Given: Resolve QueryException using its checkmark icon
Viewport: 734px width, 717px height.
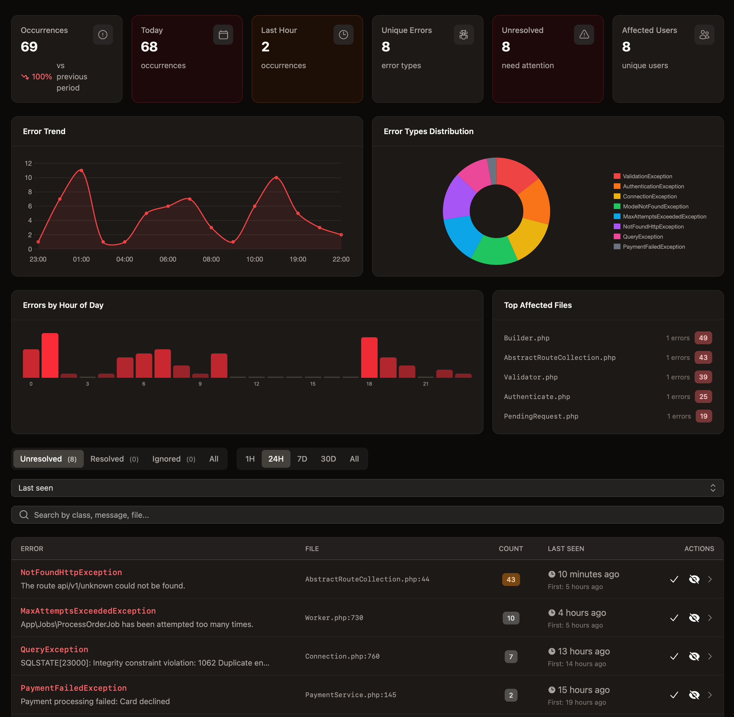Looking at the screenshot, I should coord(674,656).
